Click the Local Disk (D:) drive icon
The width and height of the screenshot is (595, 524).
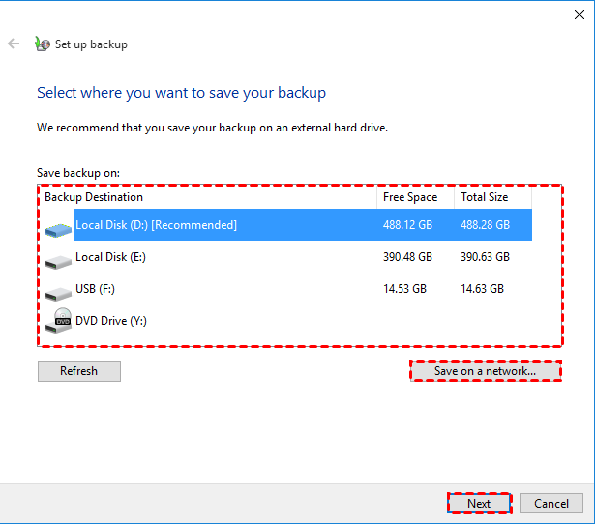[x=58, y=227]
